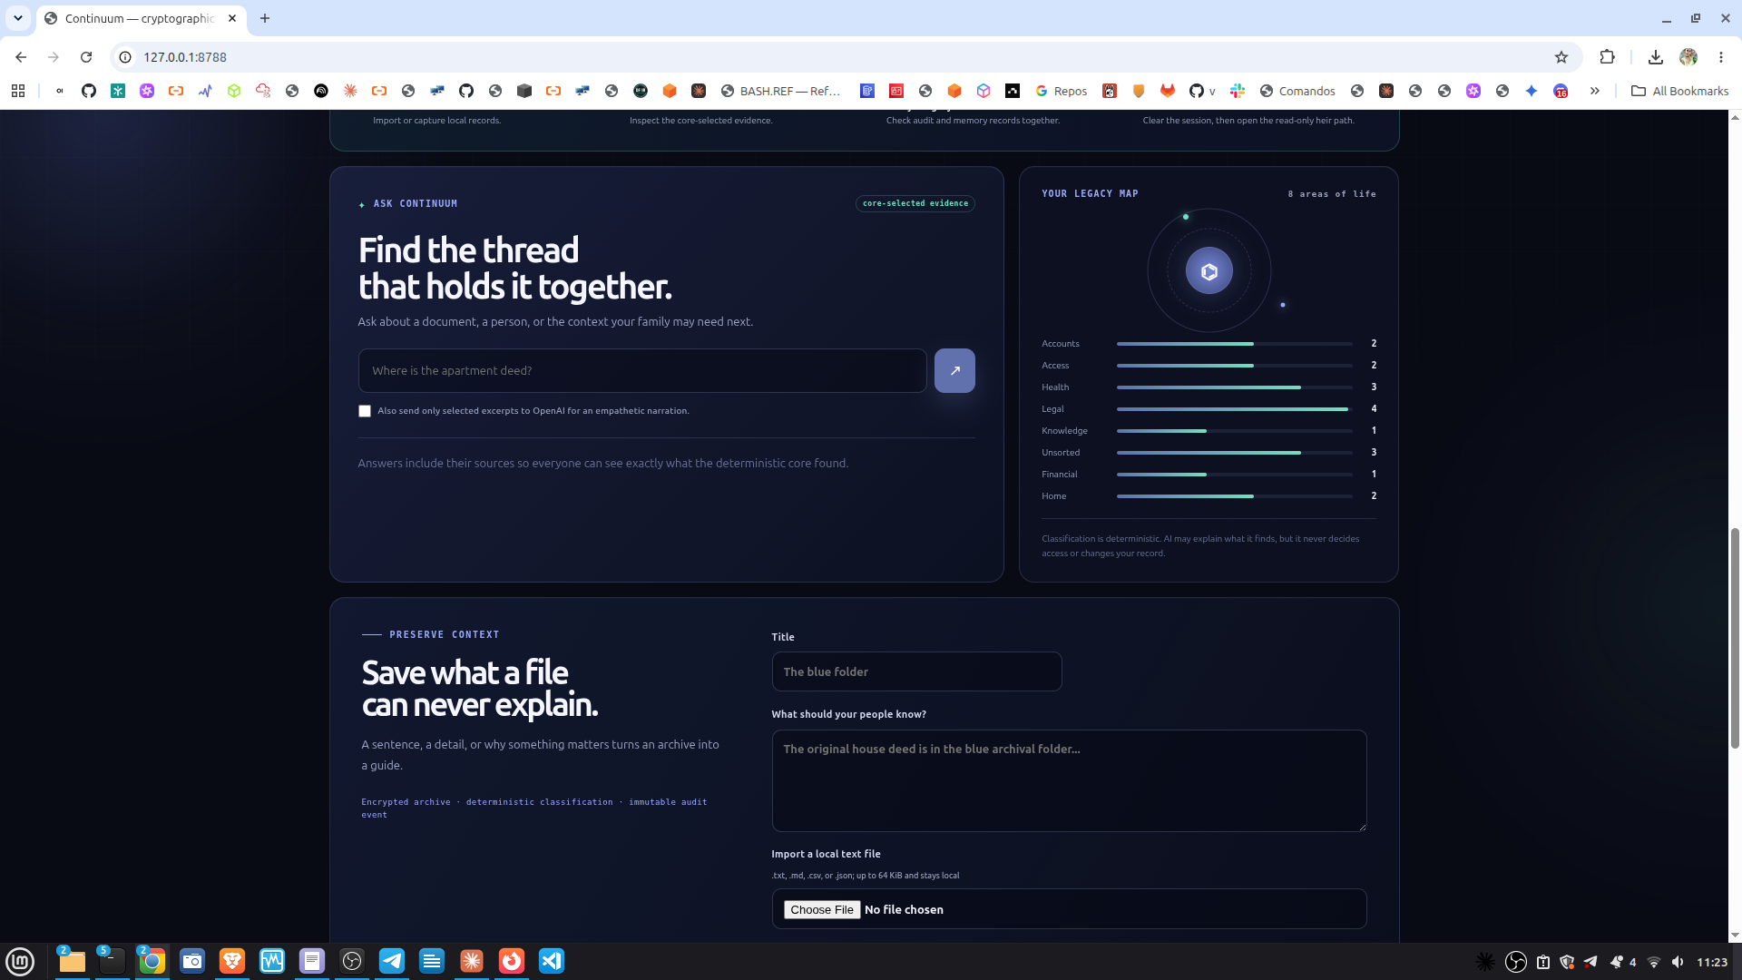
Task: Launch VS Code from the taskbar
Action: coord(552,961)
